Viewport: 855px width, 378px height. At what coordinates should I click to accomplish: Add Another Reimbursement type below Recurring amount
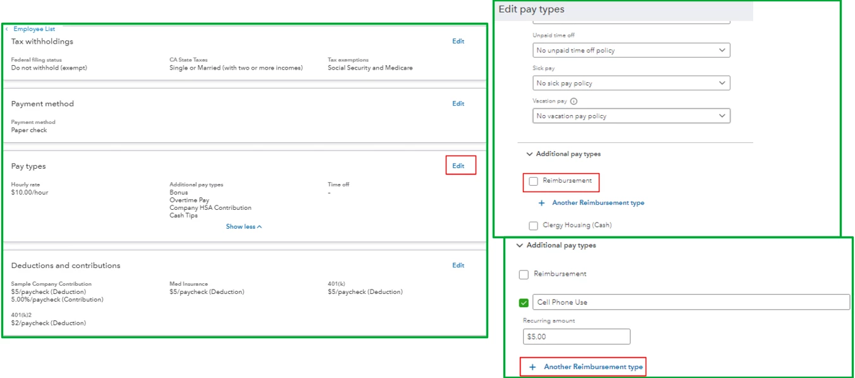click(x=593, y=367)
